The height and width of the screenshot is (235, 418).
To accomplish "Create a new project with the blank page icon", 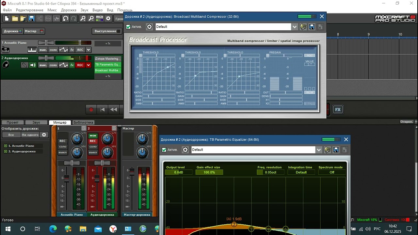I will pyautogui.click(x=7, y=19).
